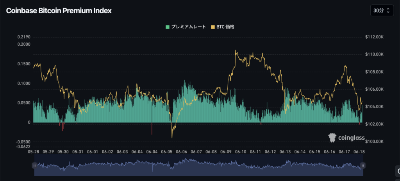Click the 06-15 date label
400x181 pixels.
click(x=314, y=152)
